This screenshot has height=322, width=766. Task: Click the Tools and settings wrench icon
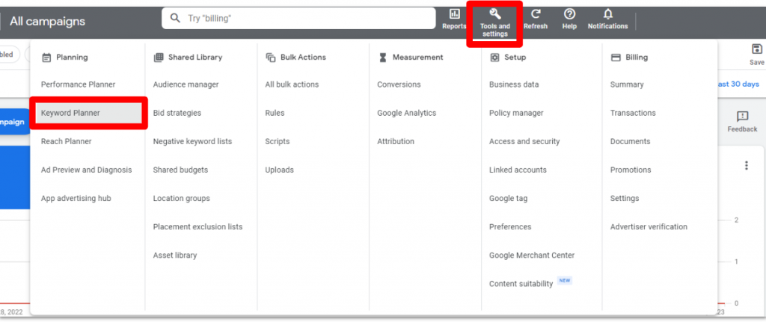[494, 14]
